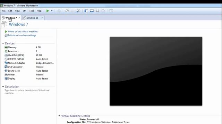
Task: Open the Edit menu
Action: [x=10, y=11]
